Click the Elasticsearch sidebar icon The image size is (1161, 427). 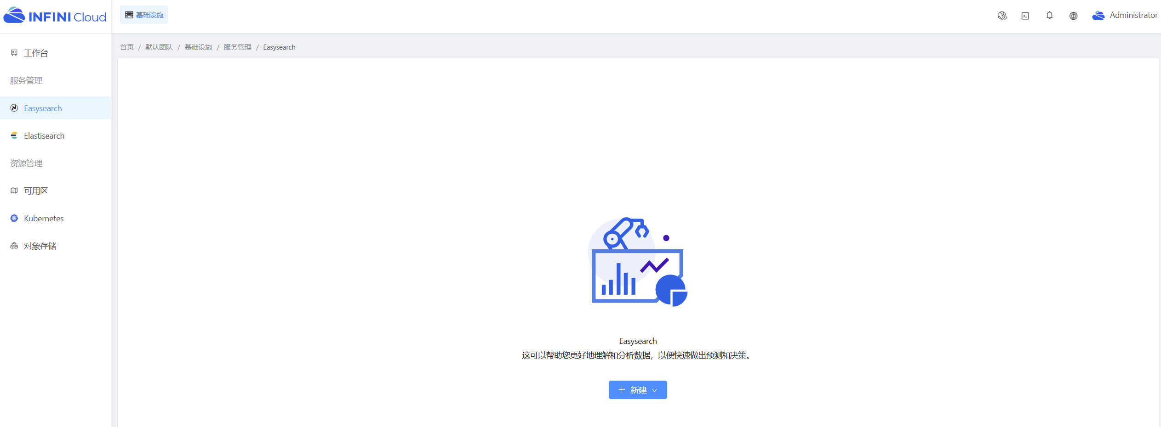pos(14,135)
